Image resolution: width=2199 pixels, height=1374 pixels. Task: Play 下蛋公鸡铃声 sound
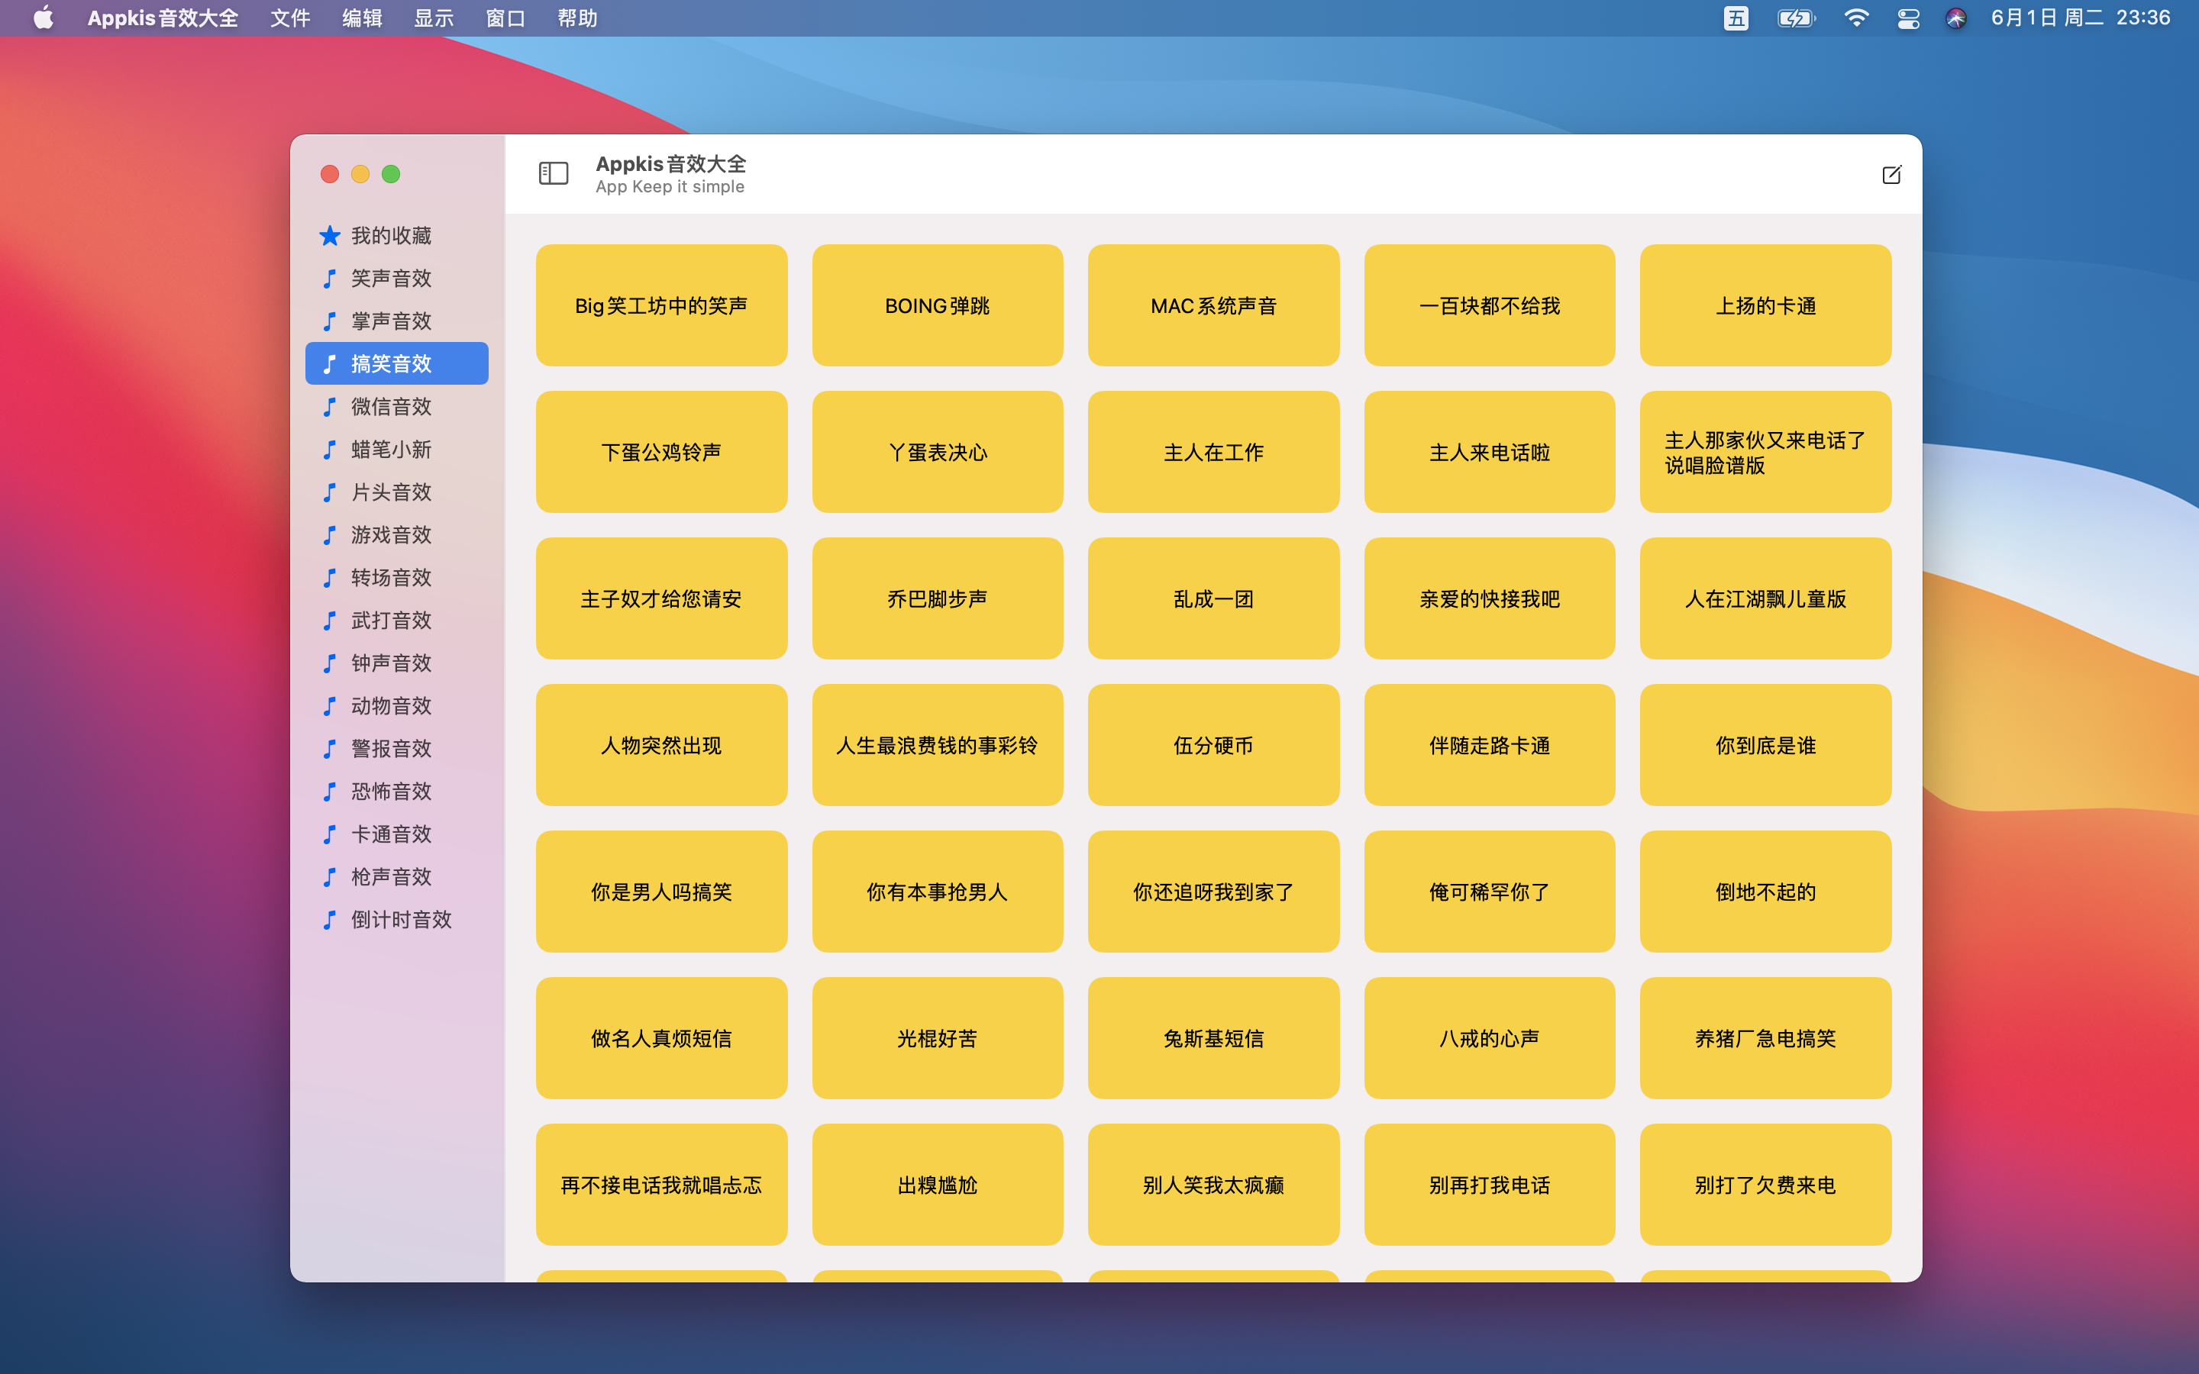[x=661, y=452]
